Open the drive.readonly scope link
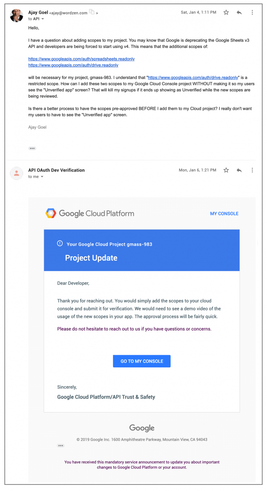Screen dimensions: 267x491 click(x=73, y=65)
